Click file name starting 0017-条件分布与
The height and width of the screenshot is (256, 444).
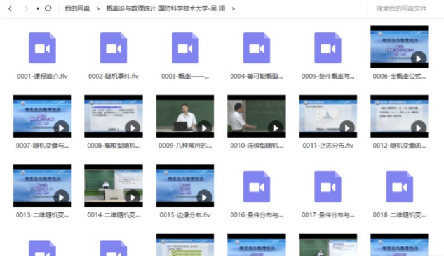(328, 215)
